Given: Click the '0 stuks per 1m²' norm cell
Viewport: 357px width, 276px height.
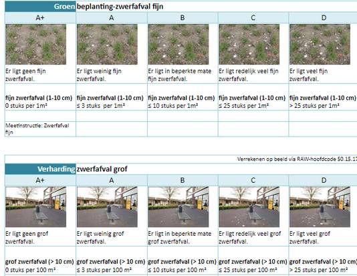Looking at the screenshot, I should pyautogui.click(x=40, y=97).
